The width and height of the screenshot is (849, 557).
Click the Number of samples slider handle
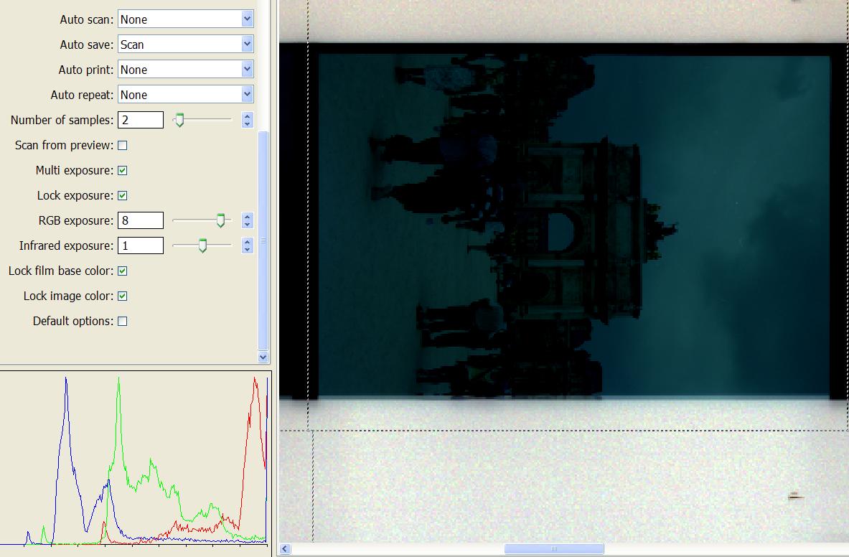[x=179, y=120]
